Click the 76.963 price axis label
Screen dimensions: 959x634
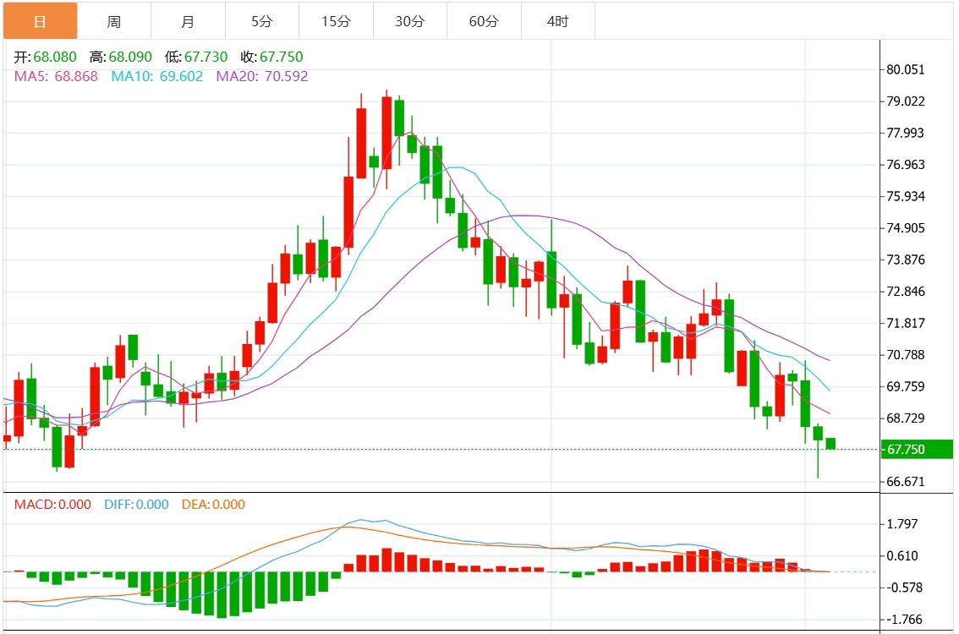point(906,165)
